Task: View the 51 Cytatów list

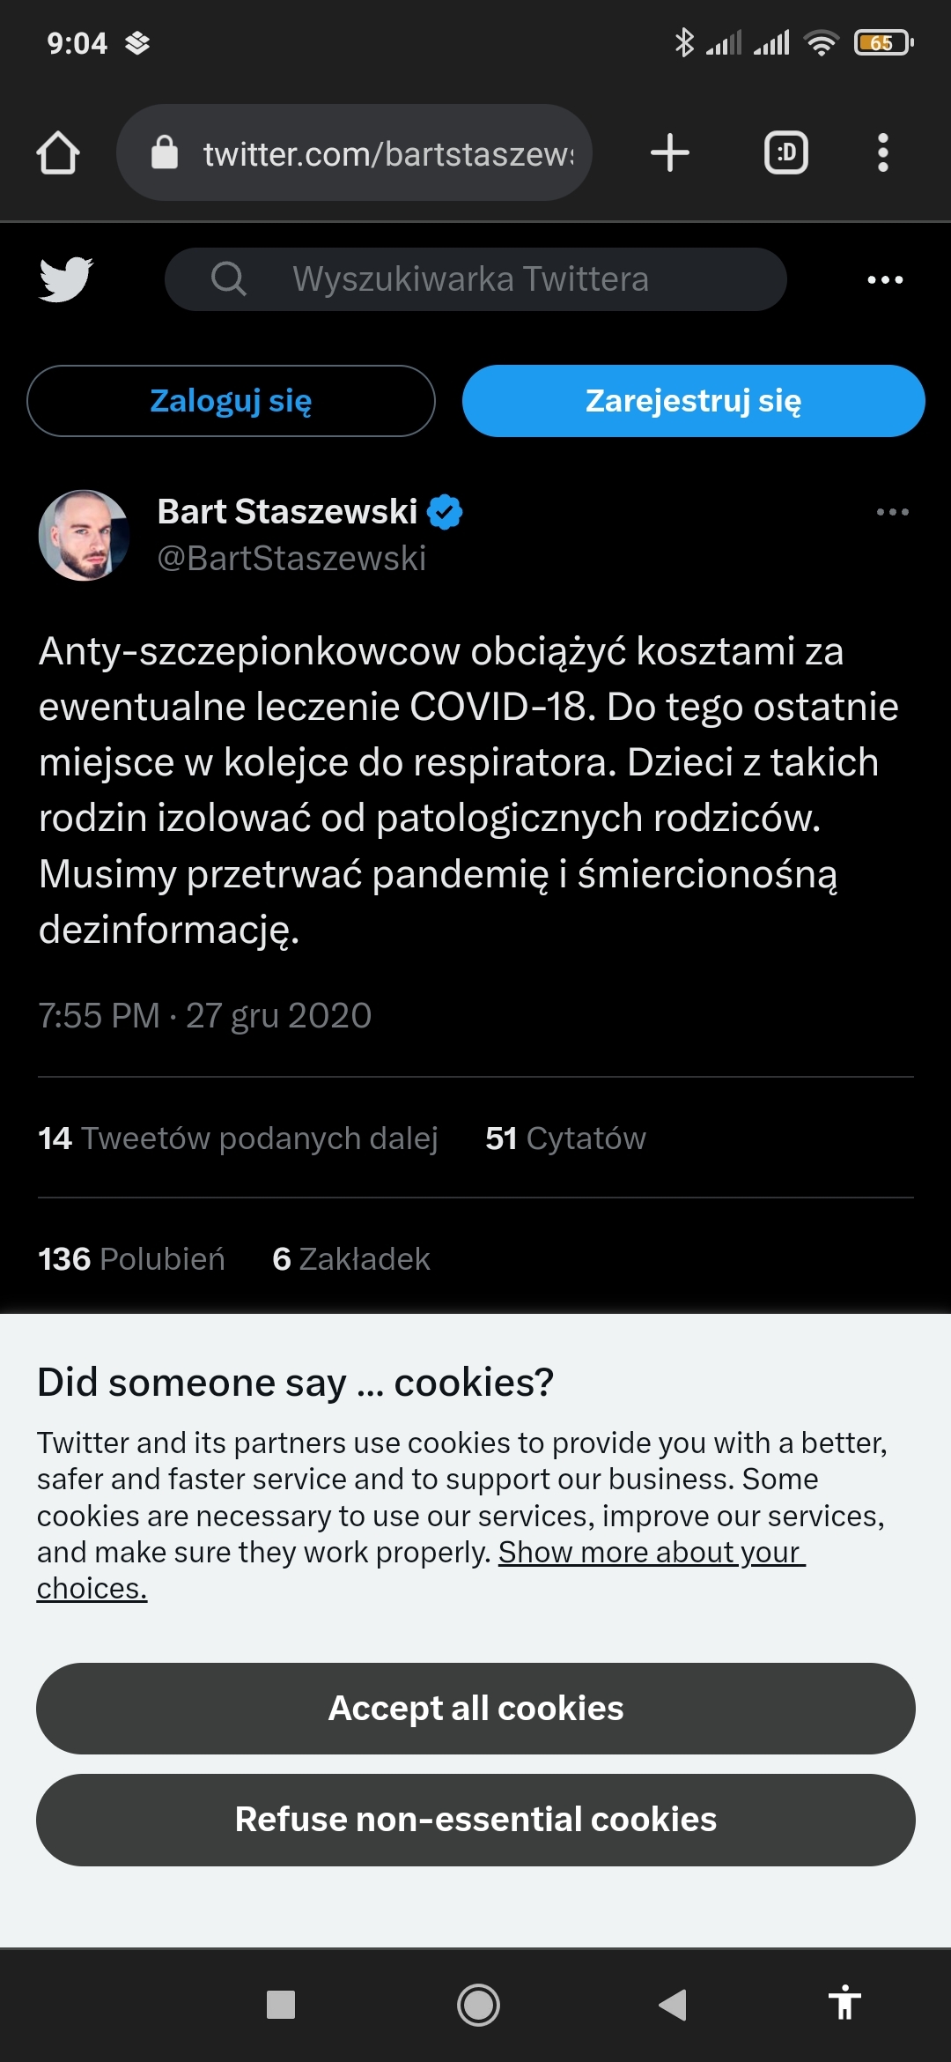Action: (565, 1139)
